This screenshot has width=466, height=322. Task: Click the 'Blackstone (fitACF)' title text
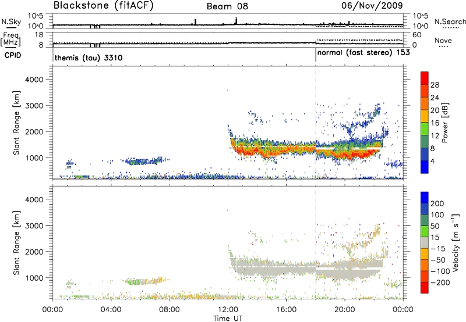tap(104, 5)
